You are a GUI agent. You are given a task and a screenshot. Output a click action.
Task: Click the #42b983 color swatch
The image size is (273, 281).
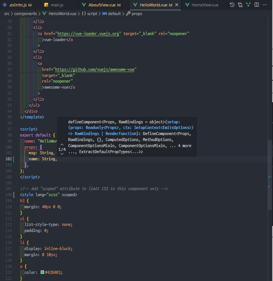point(43,272)
